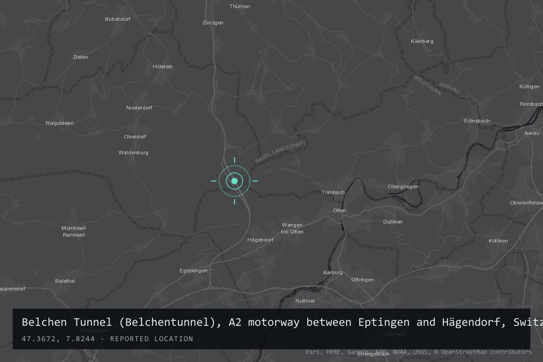Select the Obergösgen label
The width and height of the screenshot is (543, 362).
403,186
